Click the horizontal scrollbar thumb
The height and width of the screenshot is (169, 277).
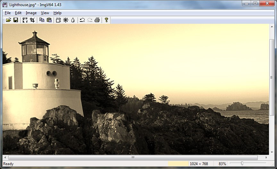tap(133, 157)
